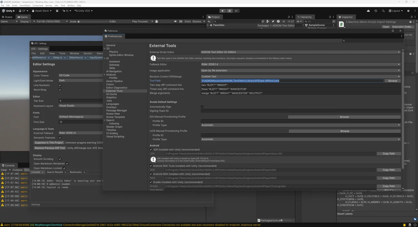
Task: Open the Tools menu in ATE Settings window
Action: point(62,54)
